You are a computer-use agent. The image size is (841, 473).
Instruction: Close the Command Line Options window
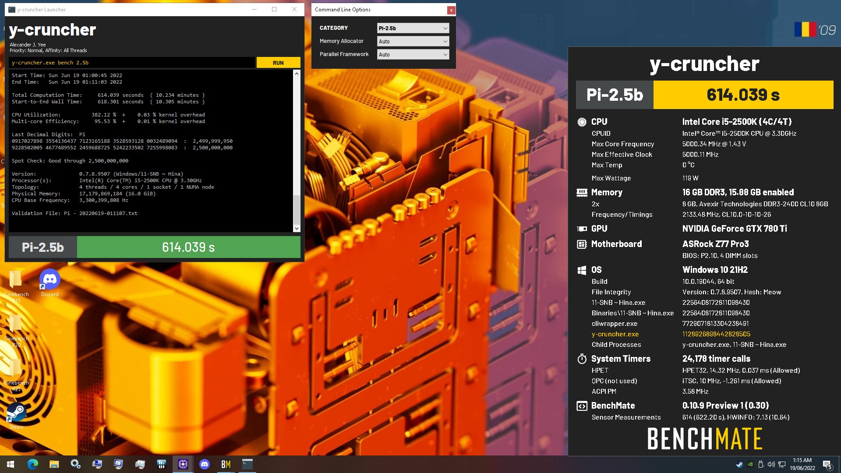(x=451, y=10)
